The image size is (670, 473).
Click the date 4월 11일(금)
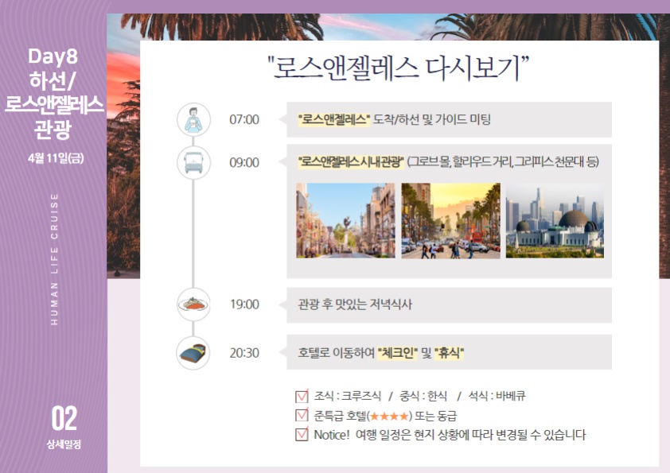pos(56,158)
